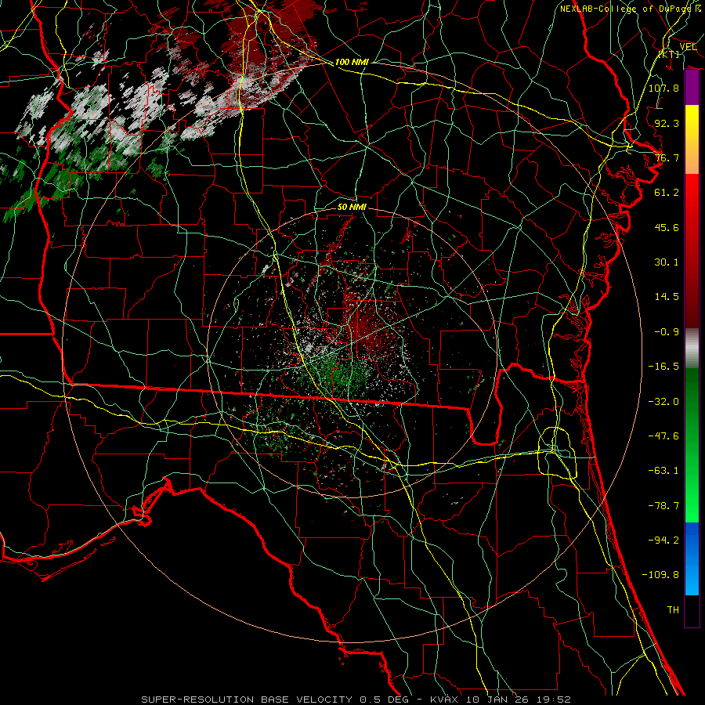
Task: Click the -0.9 velocity scale value
Action: (667, 332)
